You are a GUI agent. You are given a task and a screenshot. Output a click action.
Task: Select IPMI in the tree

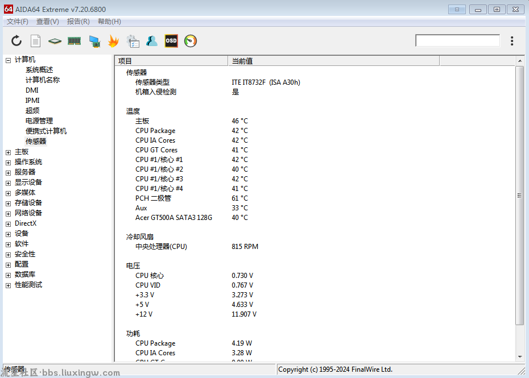point(32,101)
